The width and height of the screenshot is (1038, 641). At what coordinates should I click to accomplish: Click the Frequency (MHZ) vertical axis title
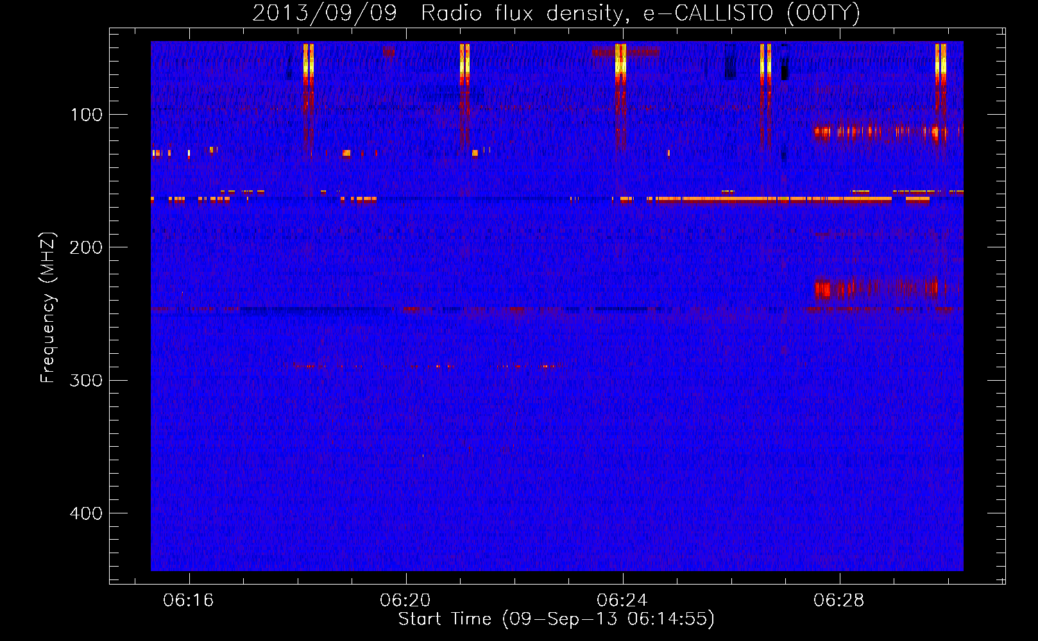point(48,308)
